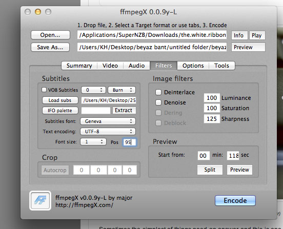The width and height of the screenshot is (283, 229).
Task: Start encoding with the Encode button
Action: 235,200
